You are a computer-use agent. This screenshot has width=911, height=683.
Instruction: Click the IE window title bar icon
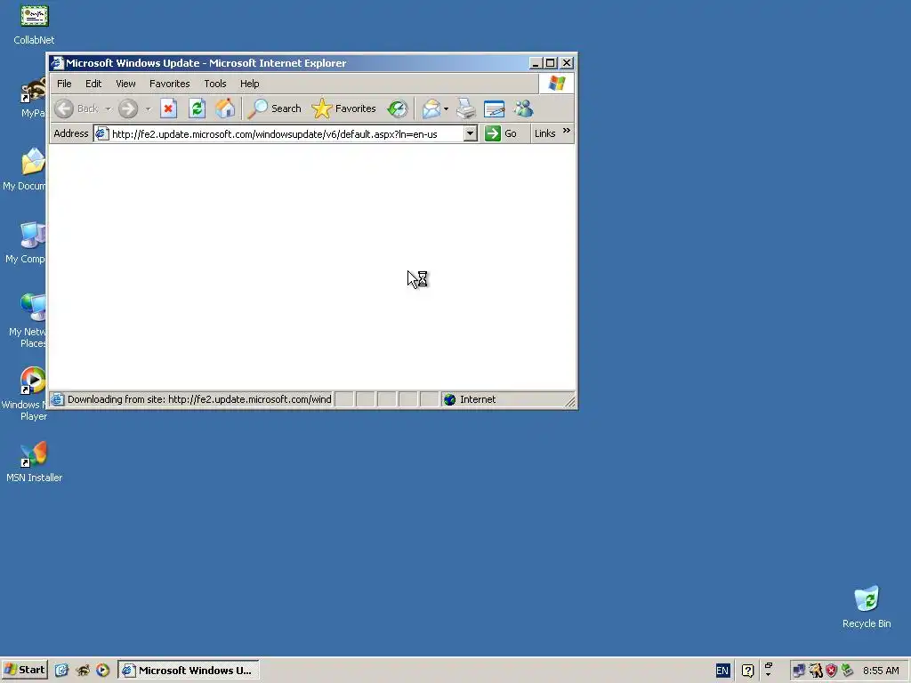click(x=57, y=63)
